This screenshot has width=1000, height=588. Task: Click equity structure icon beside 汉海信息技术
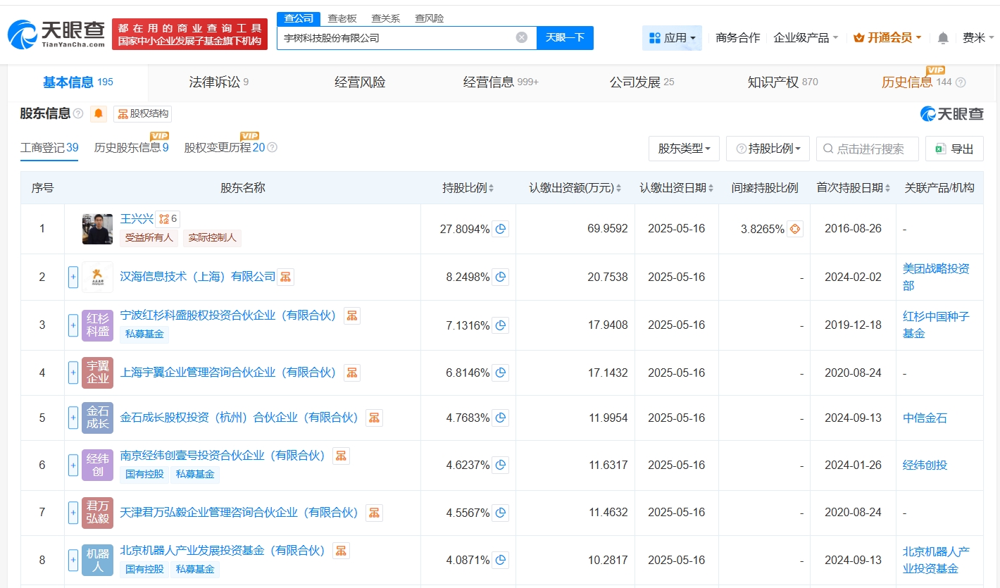click(285, 276)
